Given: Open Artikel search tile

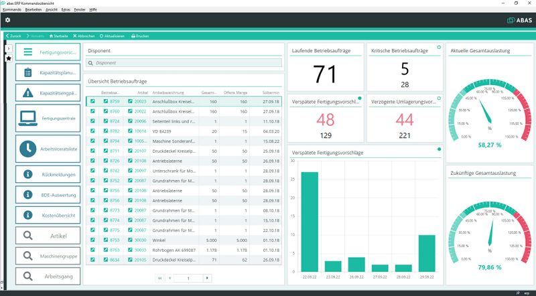Looking at the screenshot, I should tap(48, 235).
